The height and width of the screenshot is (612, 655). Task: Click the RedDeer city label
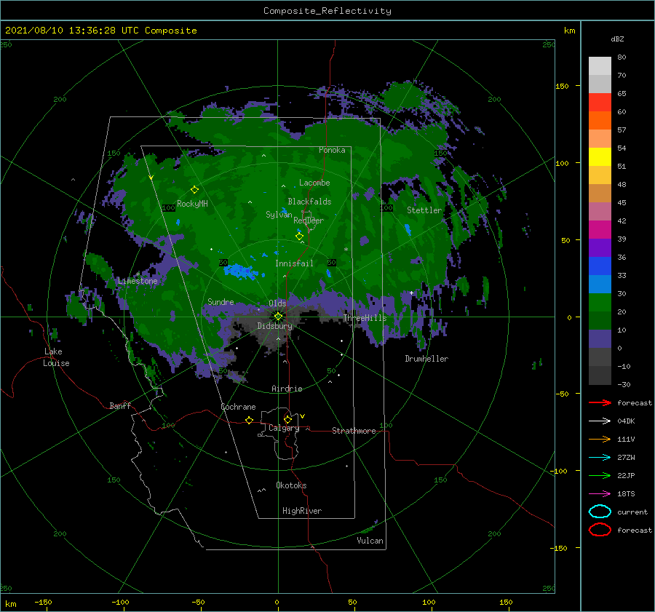[309, 220]
